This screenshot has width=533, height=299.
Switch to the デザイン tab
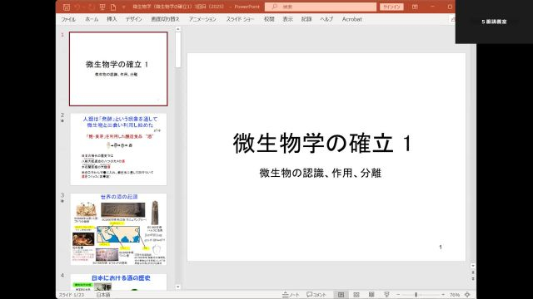tap(133, 19)
